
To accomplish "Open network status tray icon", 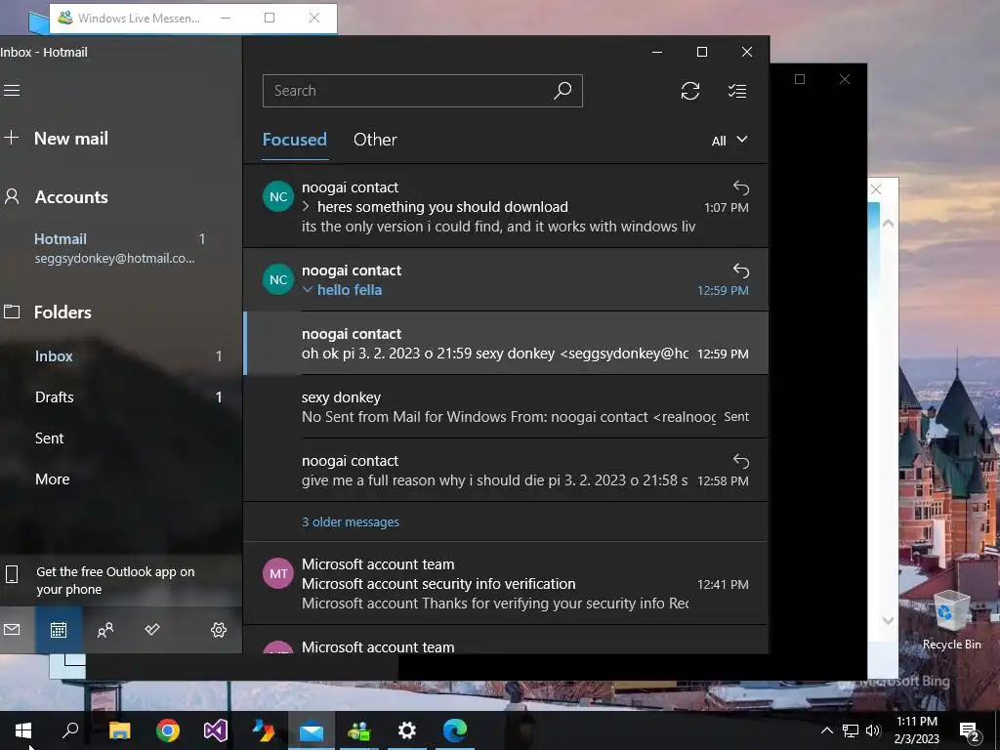I will click(x=851, y=730).
